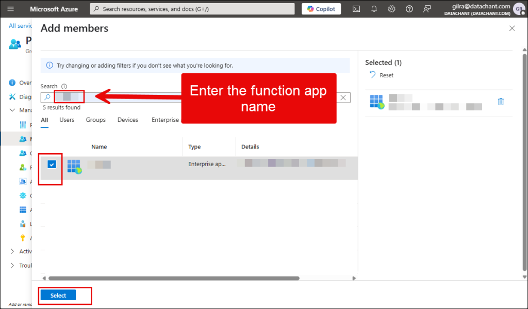Open the Feedback icon in header
The width and height of the screenshot is (528, 309).
coord(426,9)
